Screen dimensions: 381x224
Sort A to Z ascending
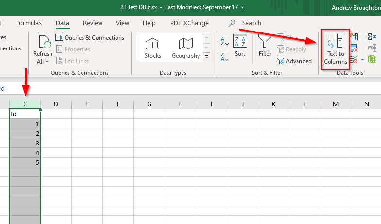click(x=225, y=41)
